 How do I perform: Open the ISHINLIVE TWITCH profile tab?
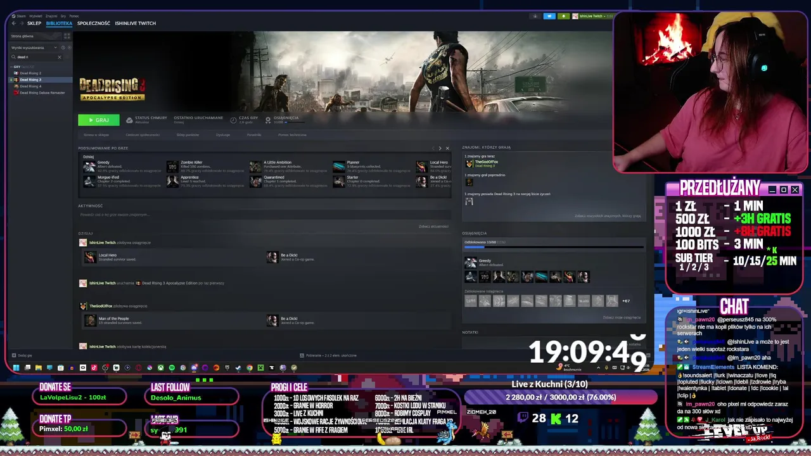pos(136,23)
